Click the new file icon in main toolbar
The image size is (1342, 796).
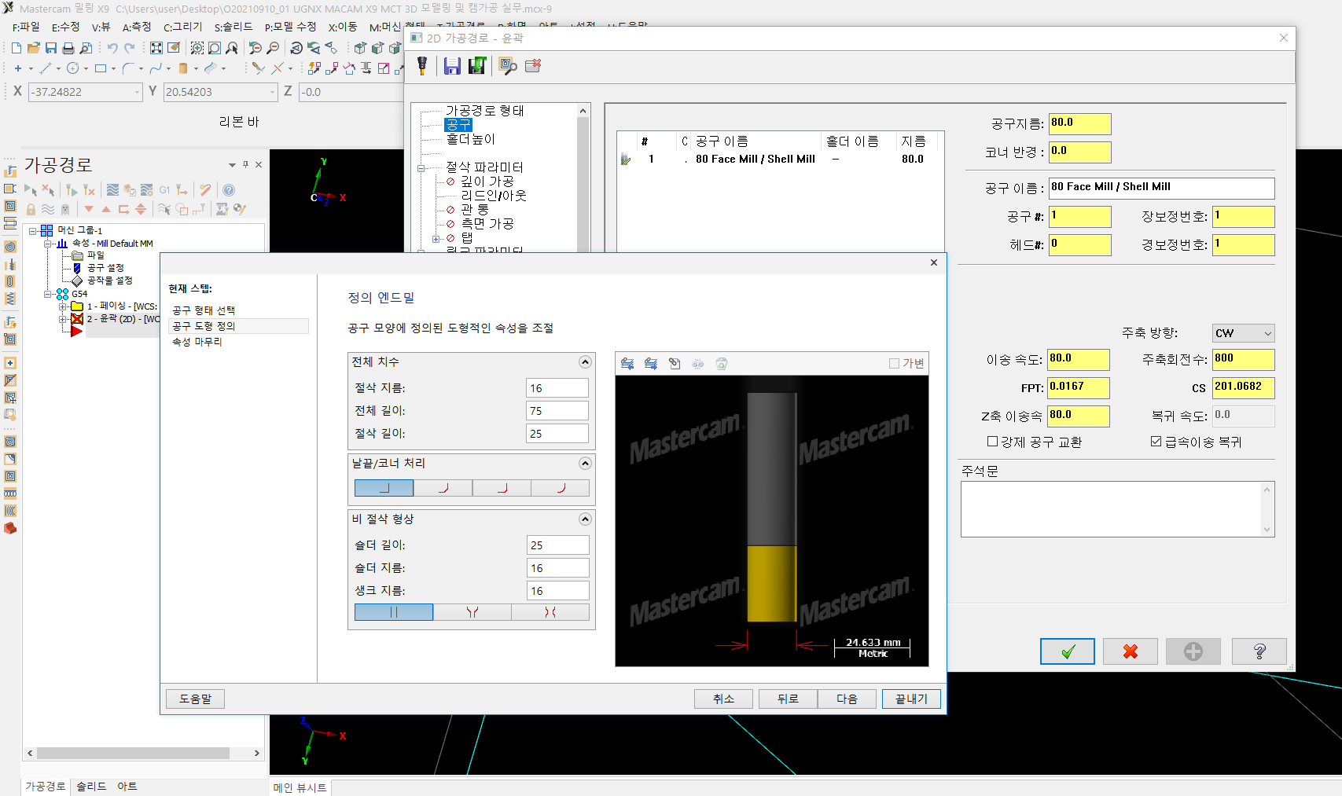pos(16,48)
